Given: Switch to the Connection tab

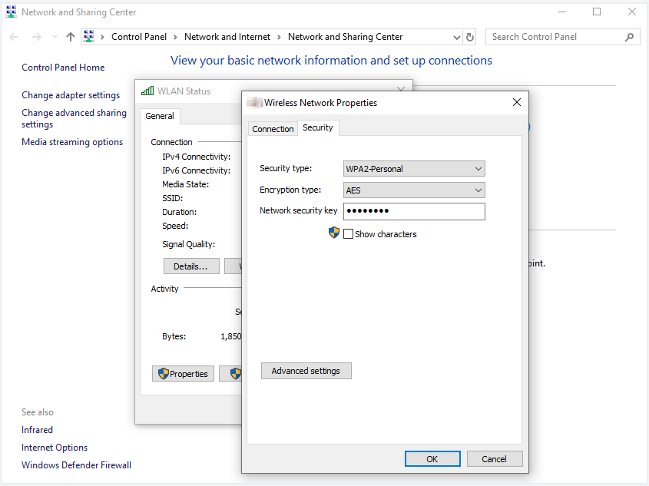Looking at the screenshot, I should (273, 129).
